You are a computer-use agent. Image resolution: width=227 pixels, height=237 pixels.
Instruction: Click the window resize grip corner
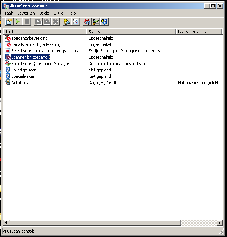coord(221,232)
